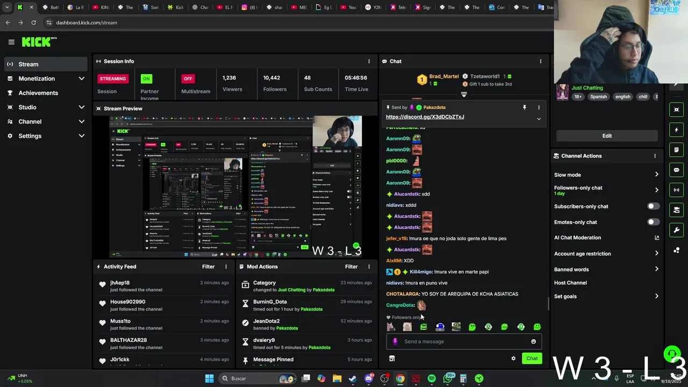The height and width of the screenshot is (387, 688).
Task: Click the three-dots cluster icon at sidebar bottom
Action: (x=676, y=250)
